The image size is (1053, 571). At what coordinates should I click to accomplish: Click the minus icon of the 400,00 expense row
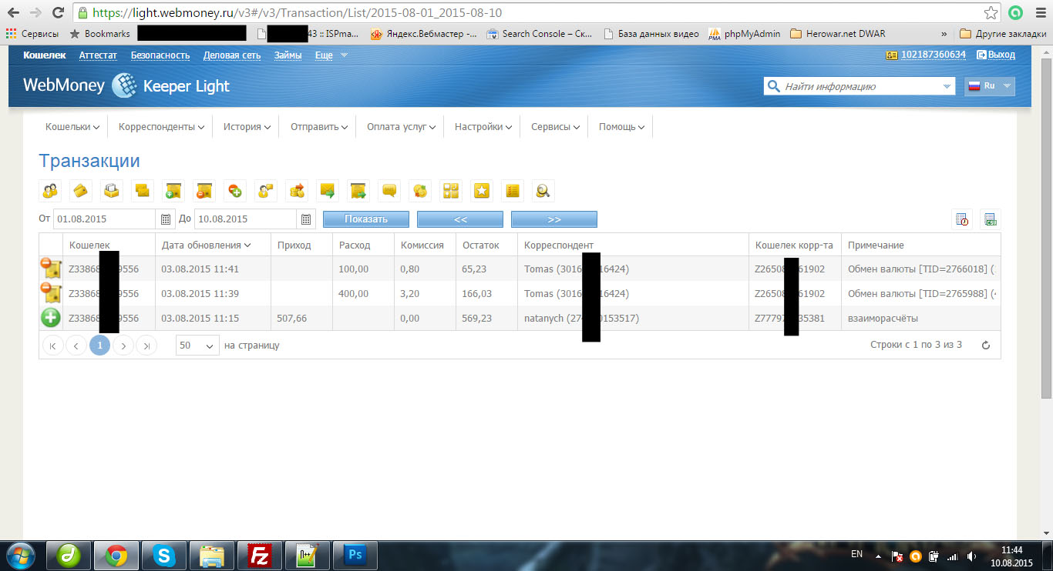tap(50, 293)
